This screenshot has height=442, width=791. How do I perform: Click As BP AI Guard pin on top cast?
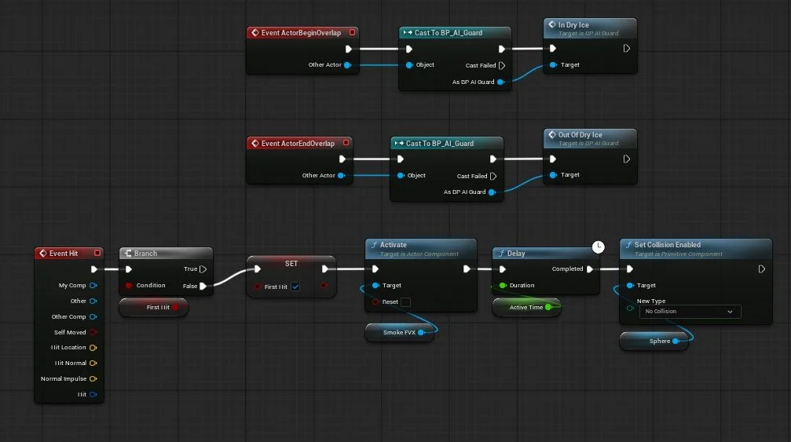click(500, 82)
